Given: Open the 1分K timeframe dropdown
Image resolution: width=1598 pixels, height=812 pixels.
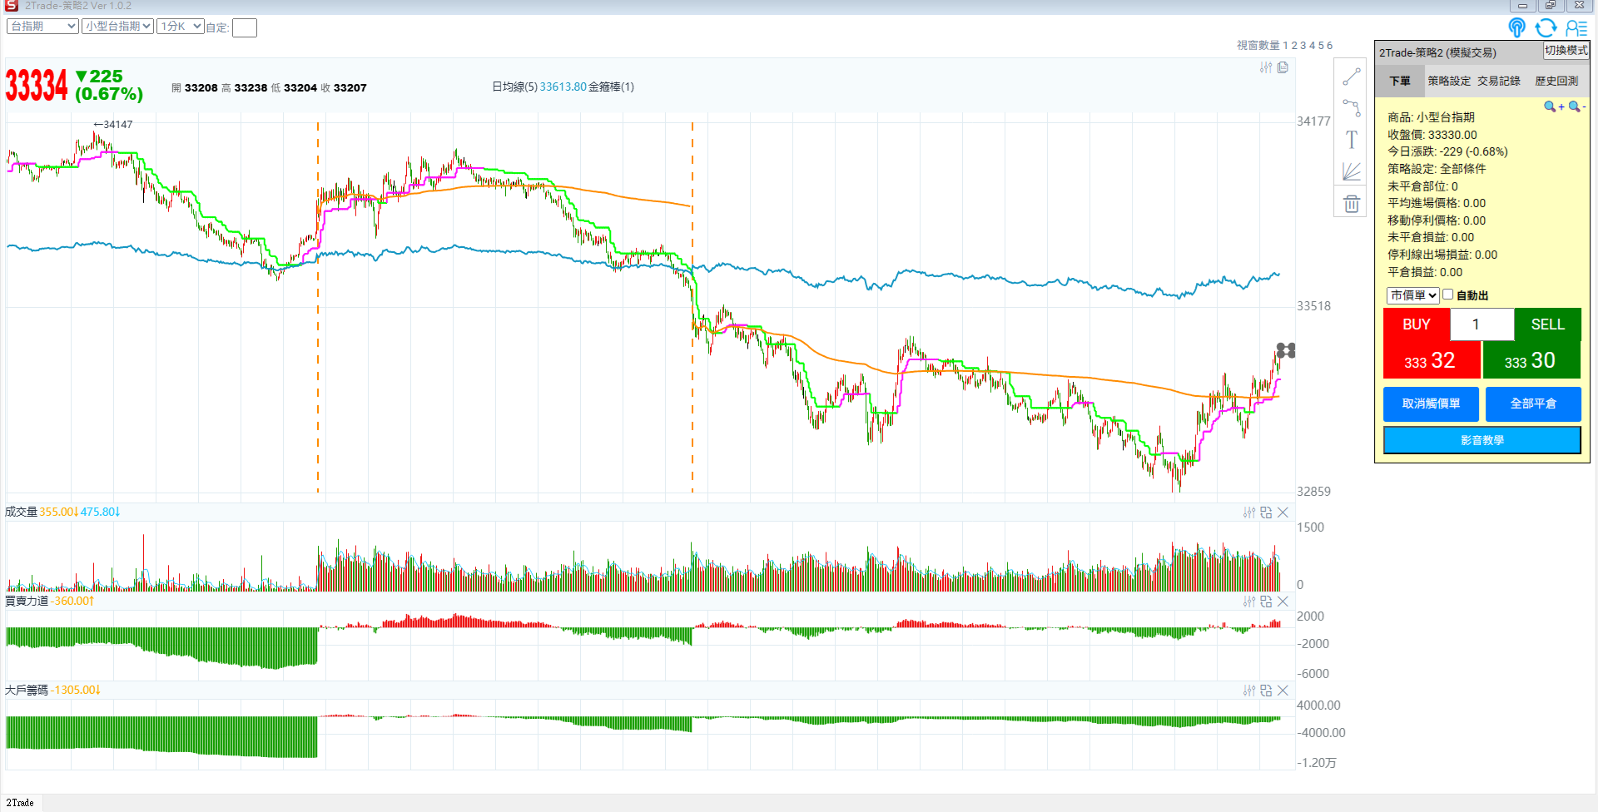Looking at the screenshot, I should [181, 27].
